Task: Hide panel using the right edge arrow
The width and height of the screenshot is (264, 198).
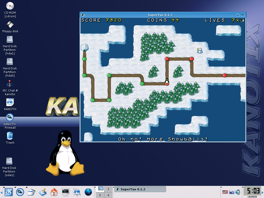Action: click(262, 192)
